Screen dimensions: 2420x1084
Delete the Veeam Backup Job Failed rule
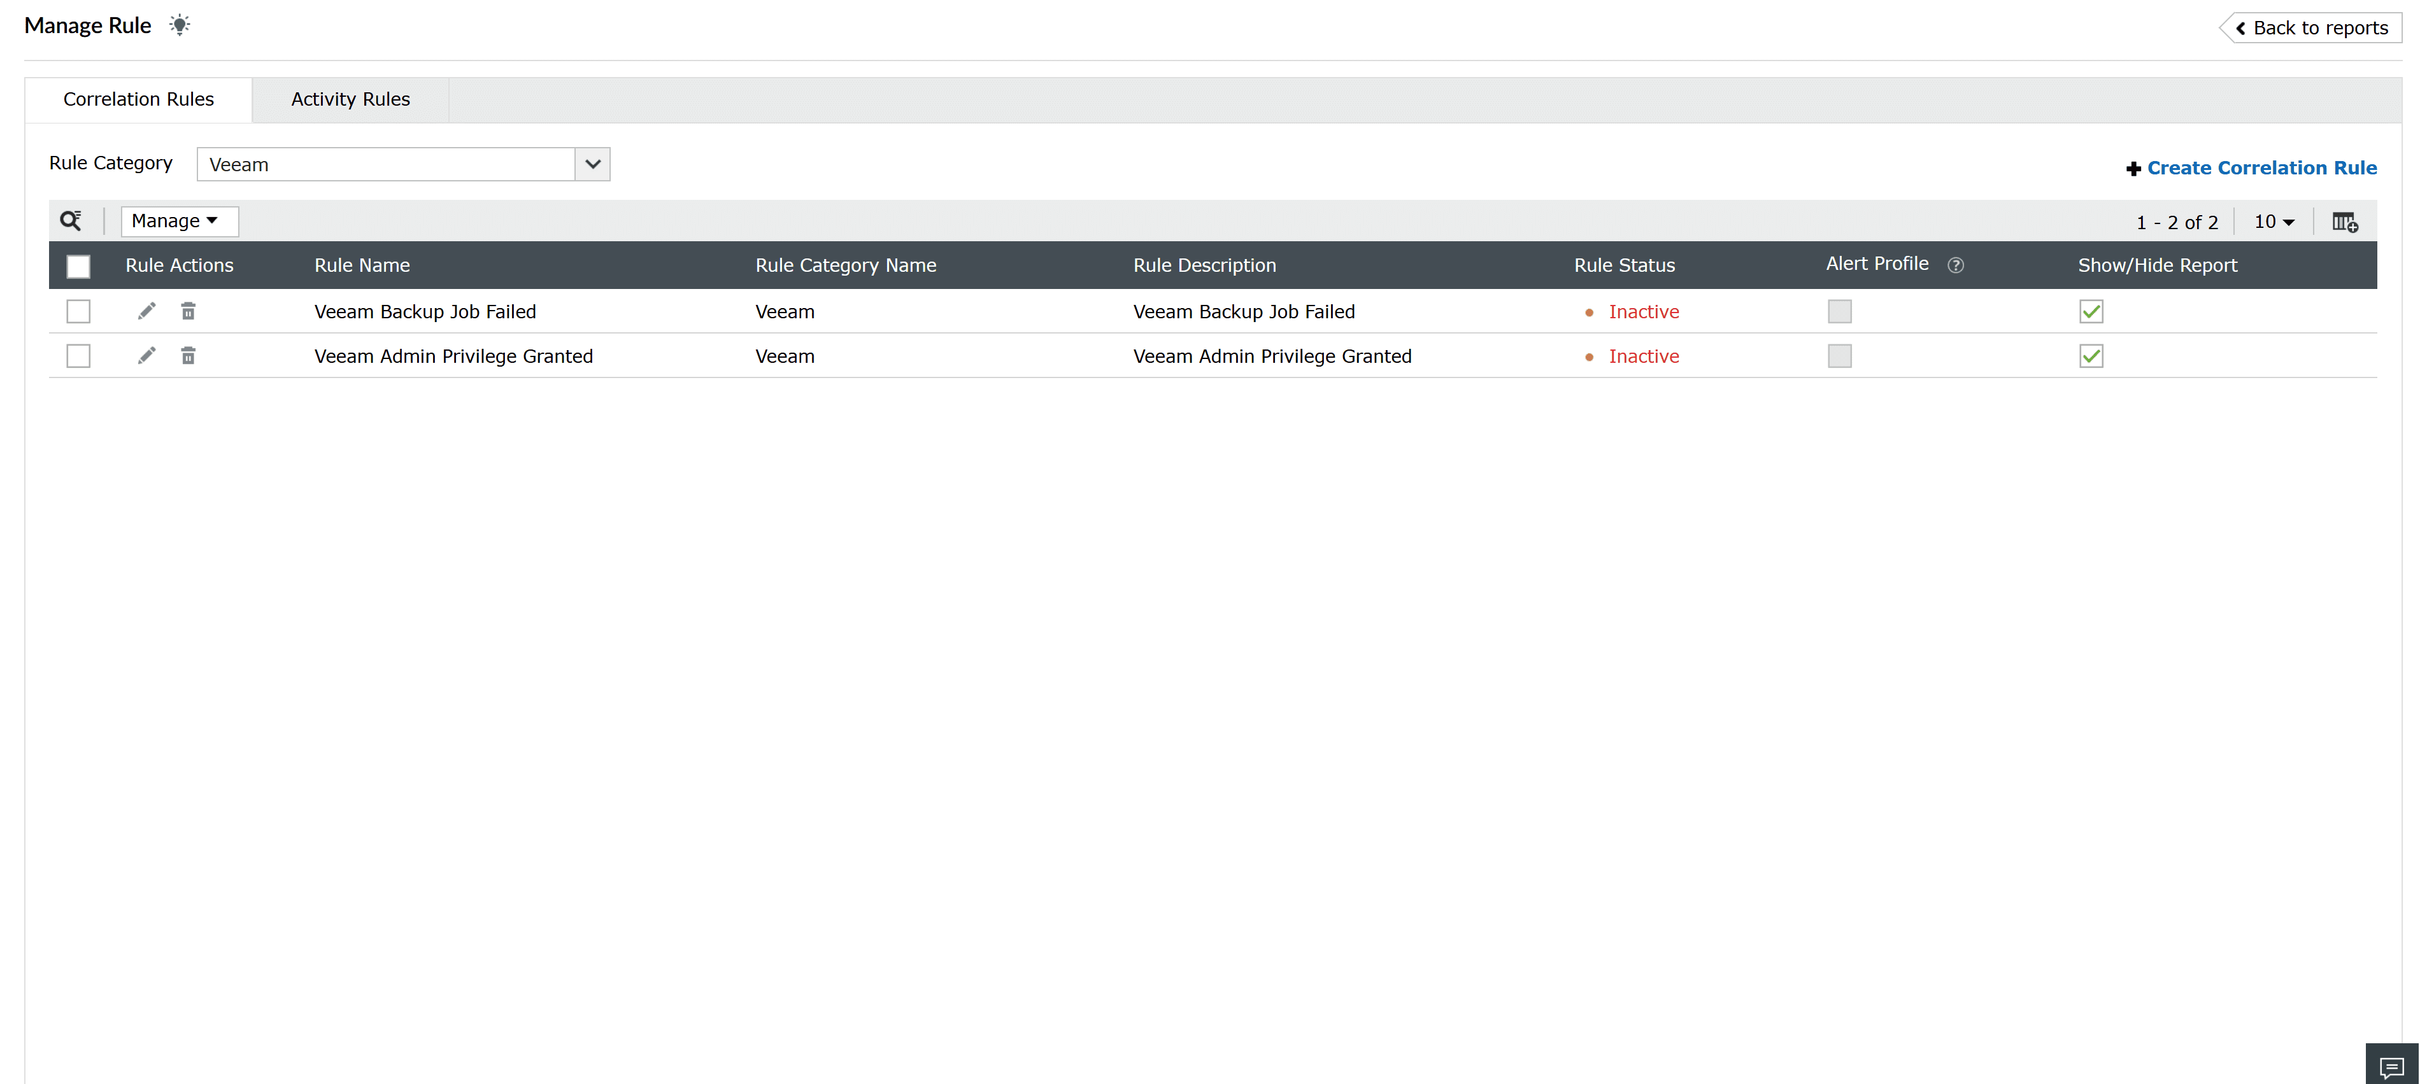click(x=188, y=311)
